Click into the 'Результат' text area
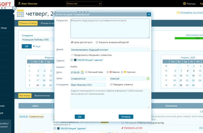203x133 pixels. 110,29
